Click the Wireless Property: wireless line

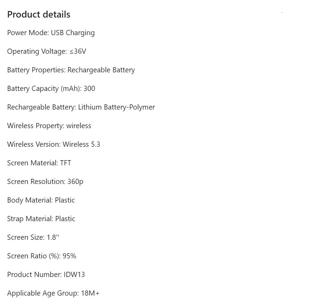pyautogui.click(x=49, y=126)
